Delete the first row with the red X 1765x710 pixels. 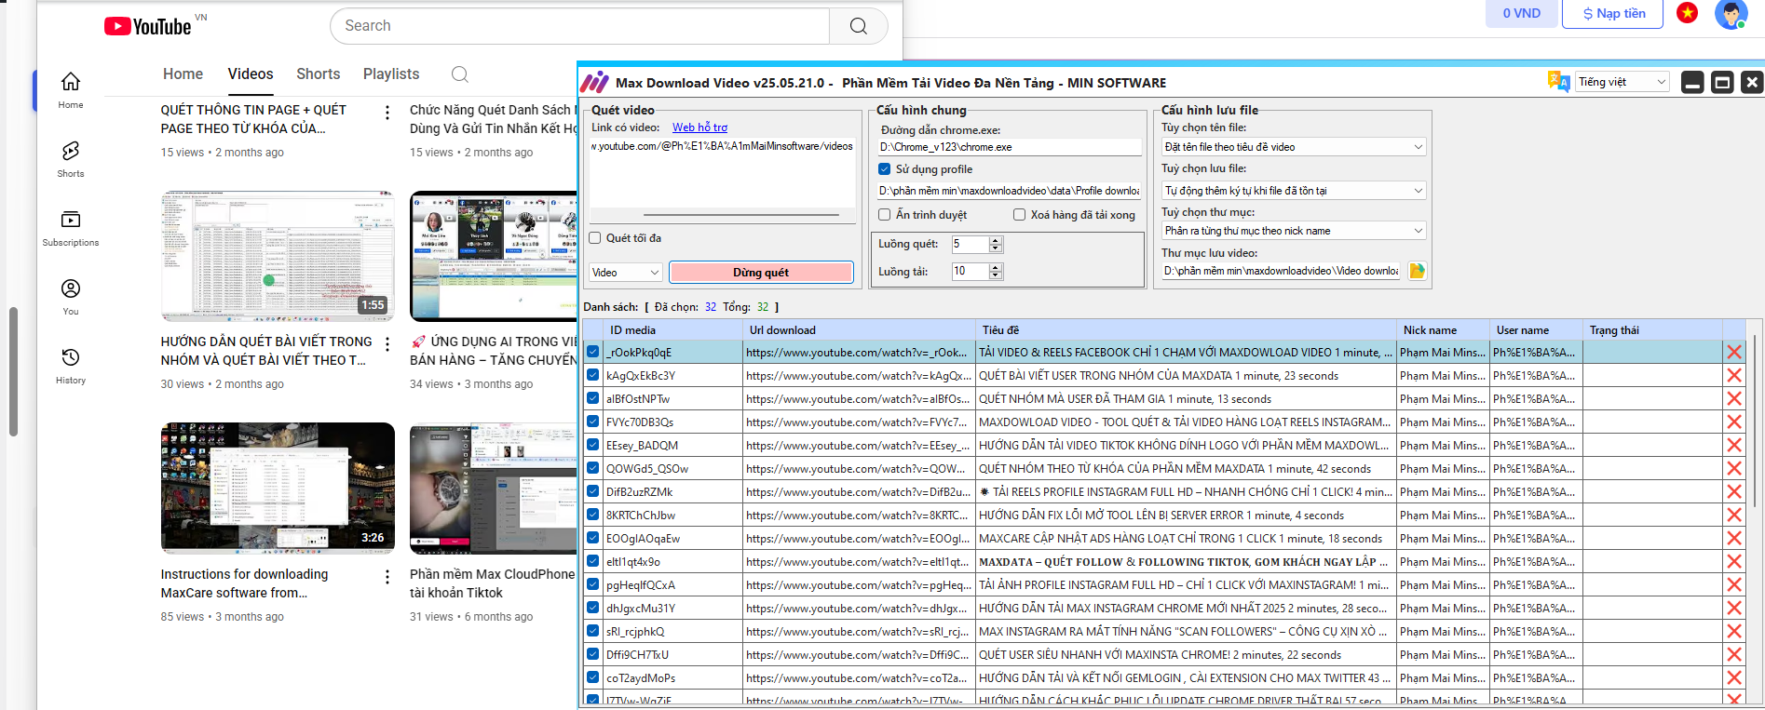tap(1733, 353)
